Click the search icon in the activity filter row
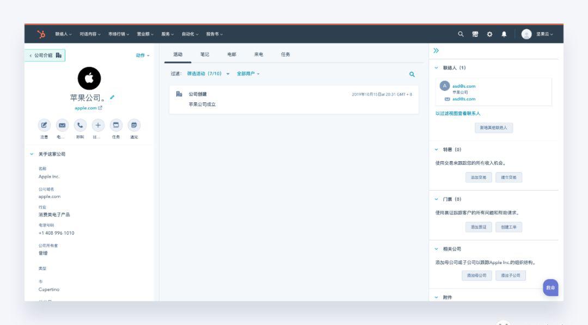Viewport: 588px width, 325px height. coord(412,74)
